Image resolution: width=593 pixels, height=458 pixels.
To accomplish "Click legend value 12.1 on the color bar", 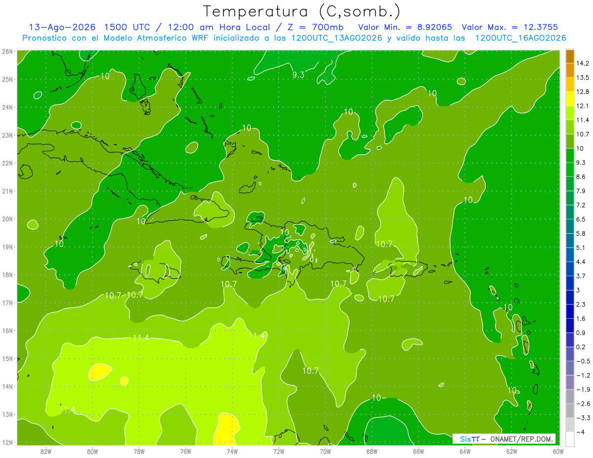I will [583, 106].
